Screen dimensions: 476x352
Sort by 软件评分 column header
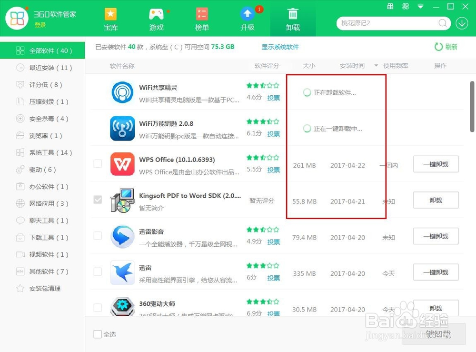[267, 66]
